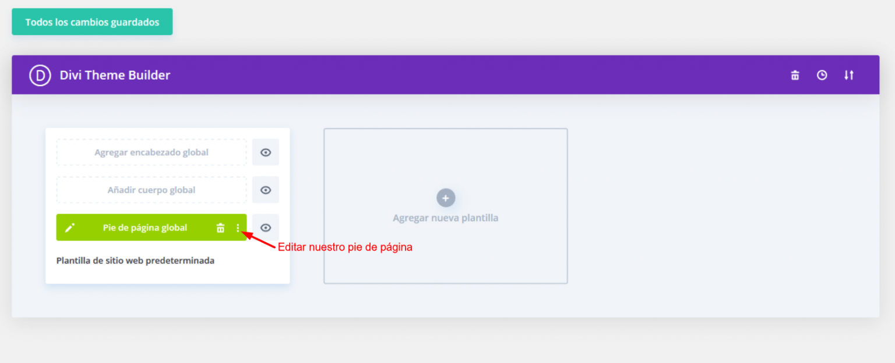Toggle visibility eye for the global footer
The image size is (895, 363).
(x=266, y=227)
